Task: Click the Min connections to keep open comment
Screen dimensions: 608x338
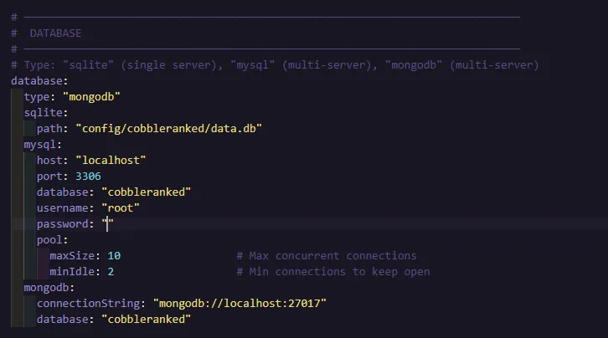Action: coord(333,272)
